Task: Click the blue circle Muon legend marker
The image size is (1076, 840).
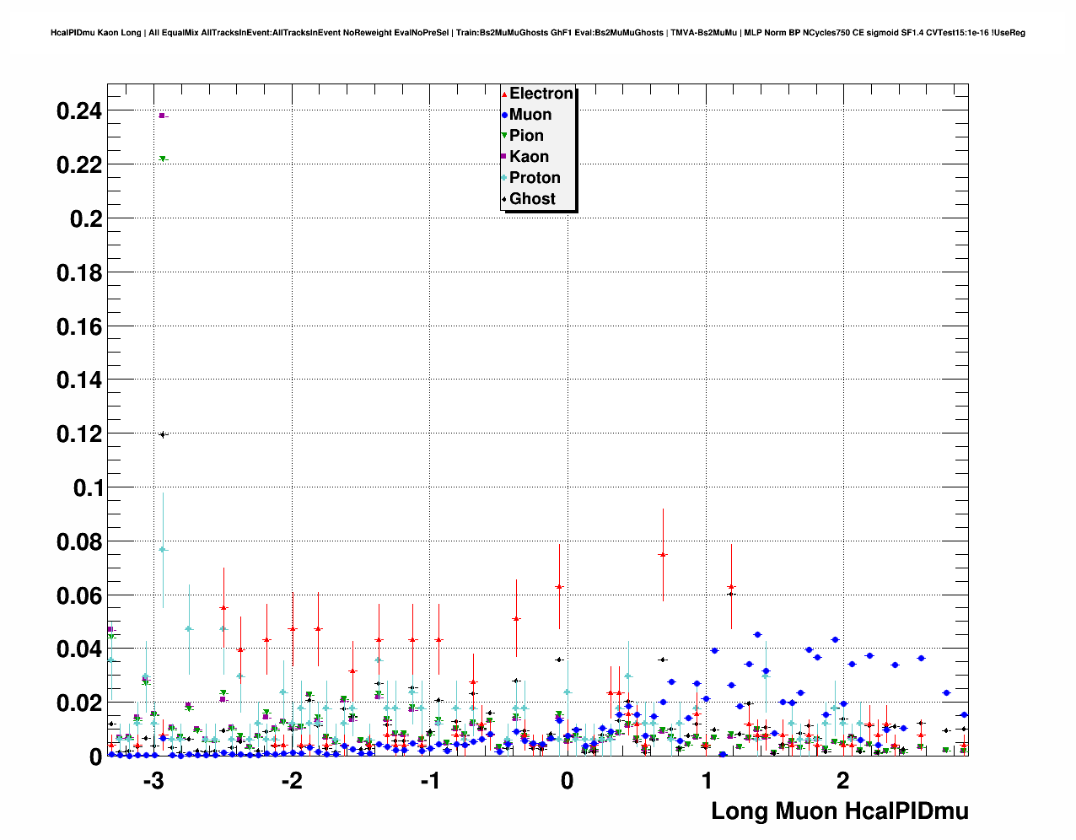Action: coord(504,116)
